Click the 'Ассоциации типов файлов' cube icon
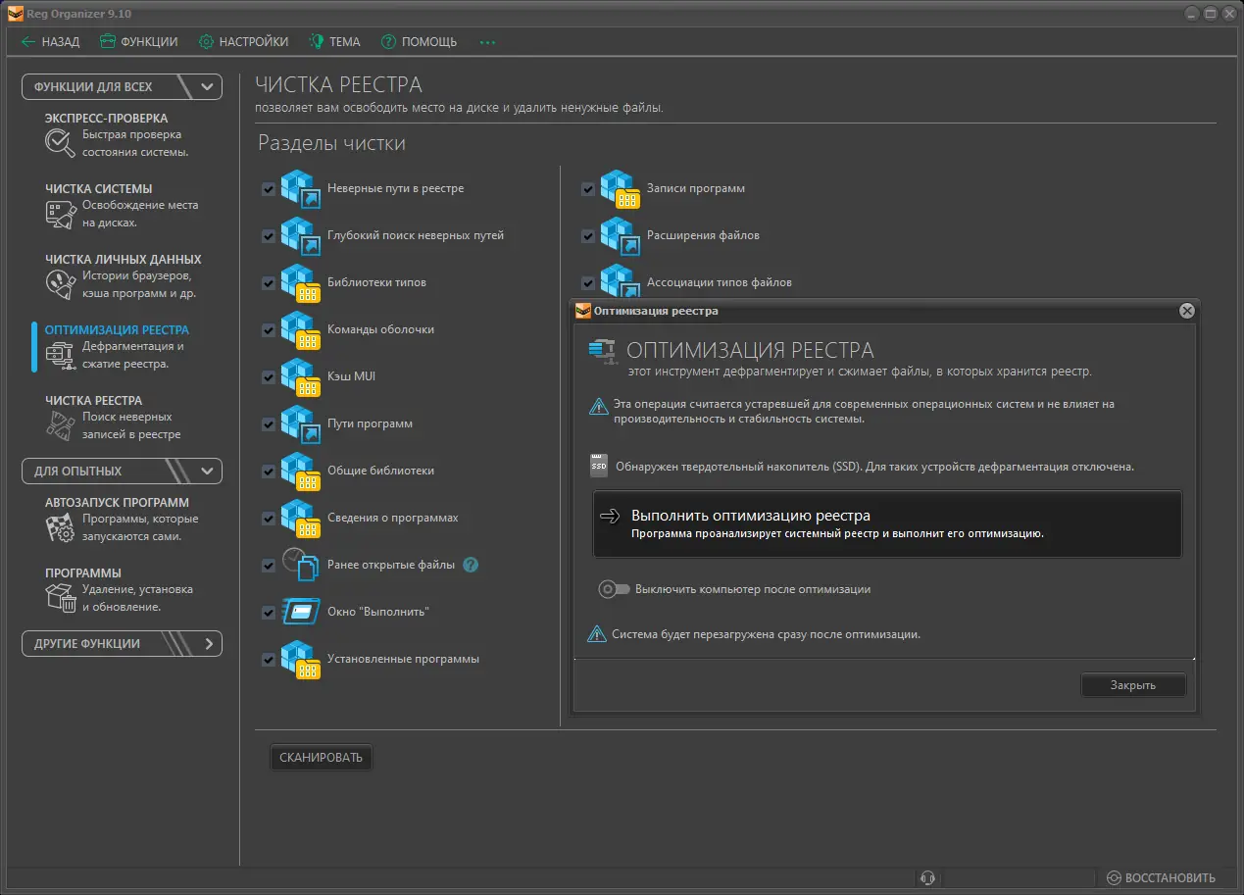The image size is (1244, 895). click(x=620, y=280)
